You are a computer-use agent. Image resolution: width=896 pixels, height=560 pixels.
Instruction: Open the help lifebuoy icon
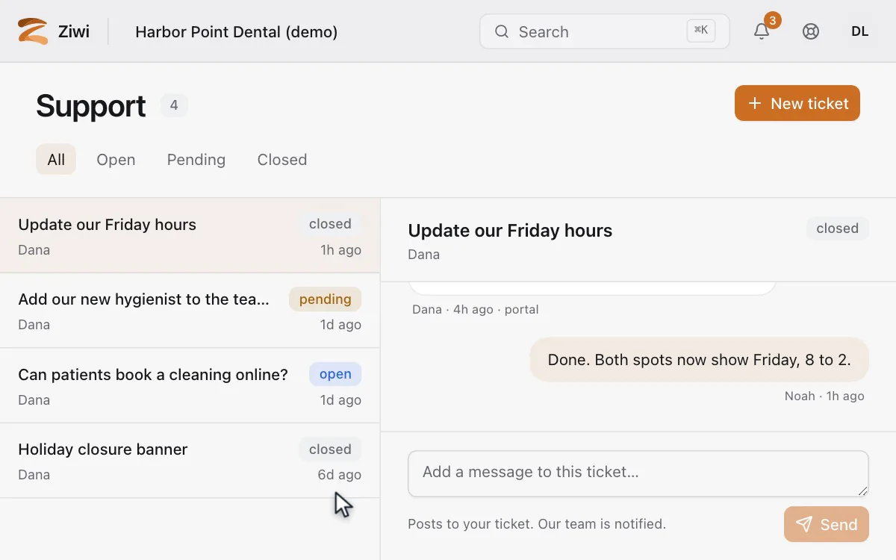click(x=811, y=31)
